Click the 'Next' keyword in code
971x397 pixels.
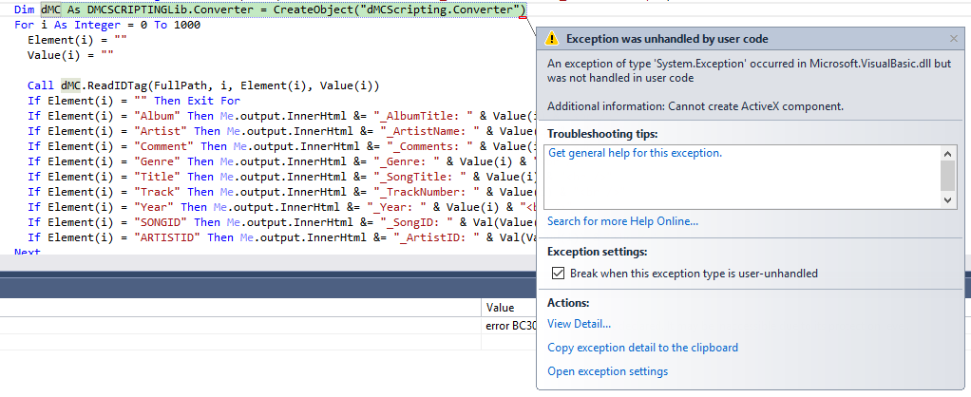tap(28, 253)
